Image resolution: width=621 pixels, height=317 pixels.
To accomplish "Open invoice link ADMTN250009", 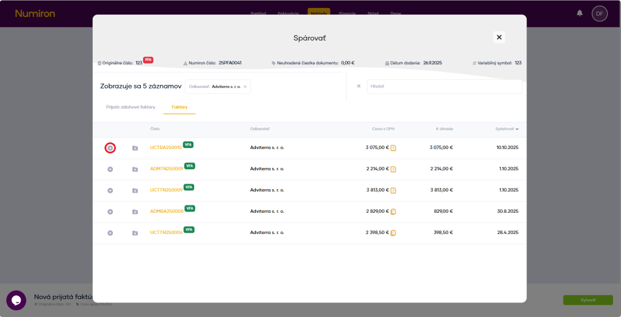I will click(166, 169).
